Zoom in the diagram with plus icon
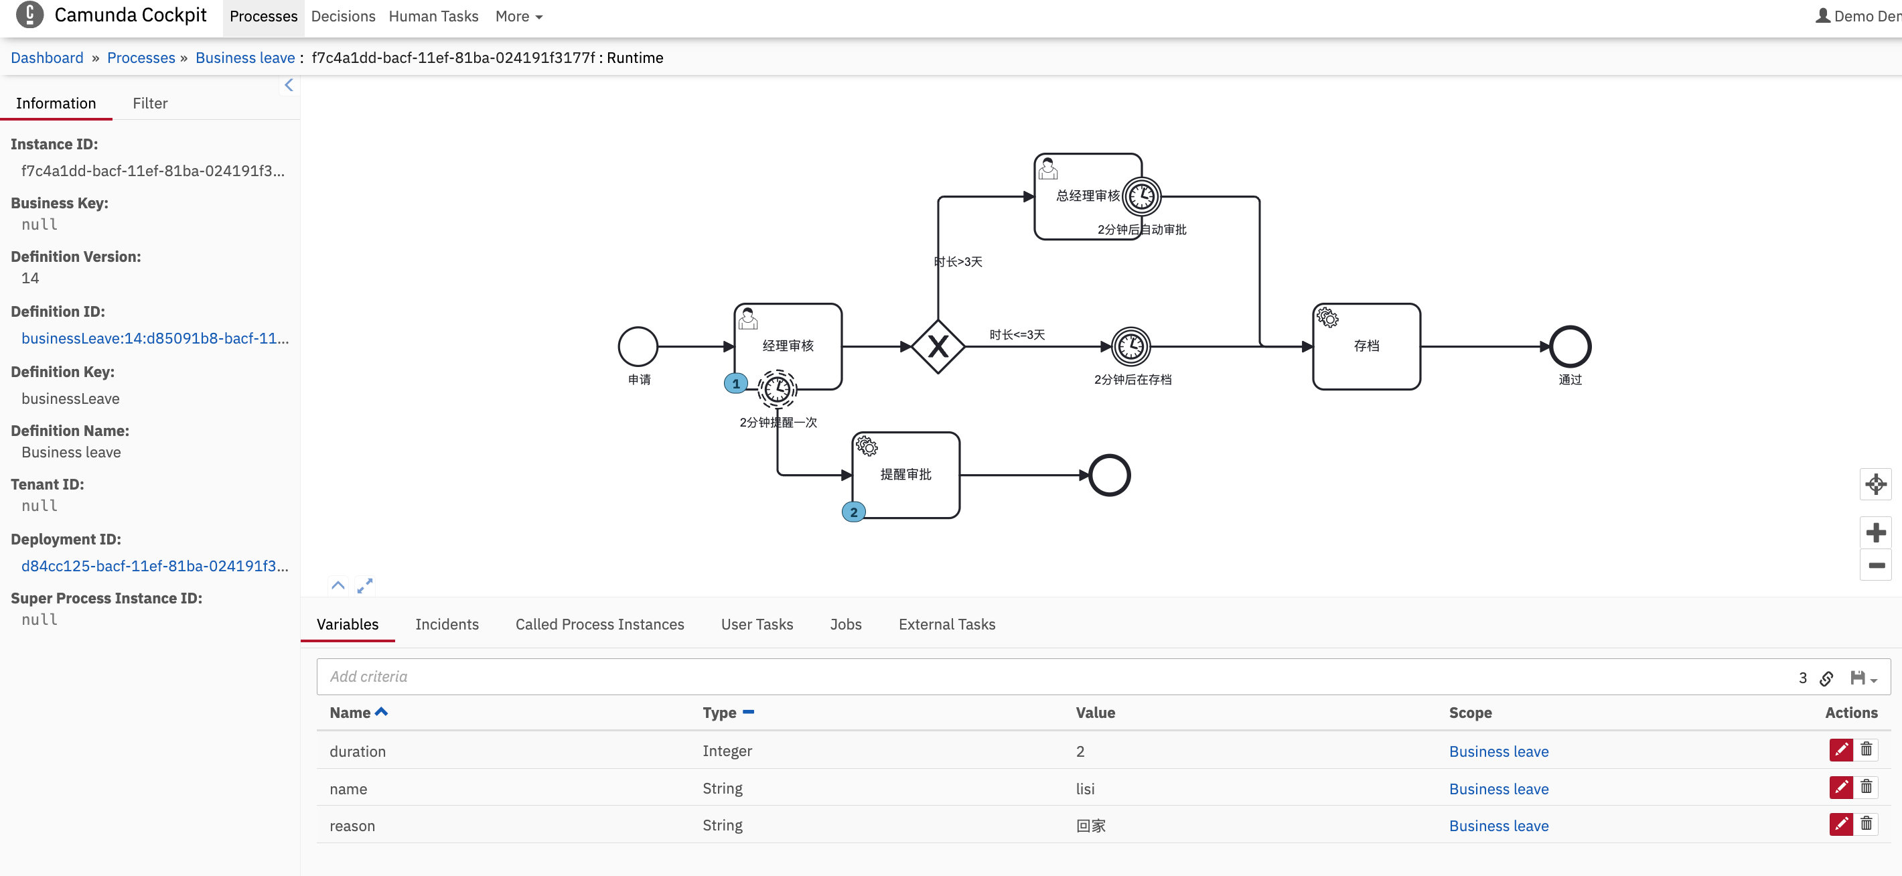This screenshot has width=1902, height=876. click(1875, 532)
